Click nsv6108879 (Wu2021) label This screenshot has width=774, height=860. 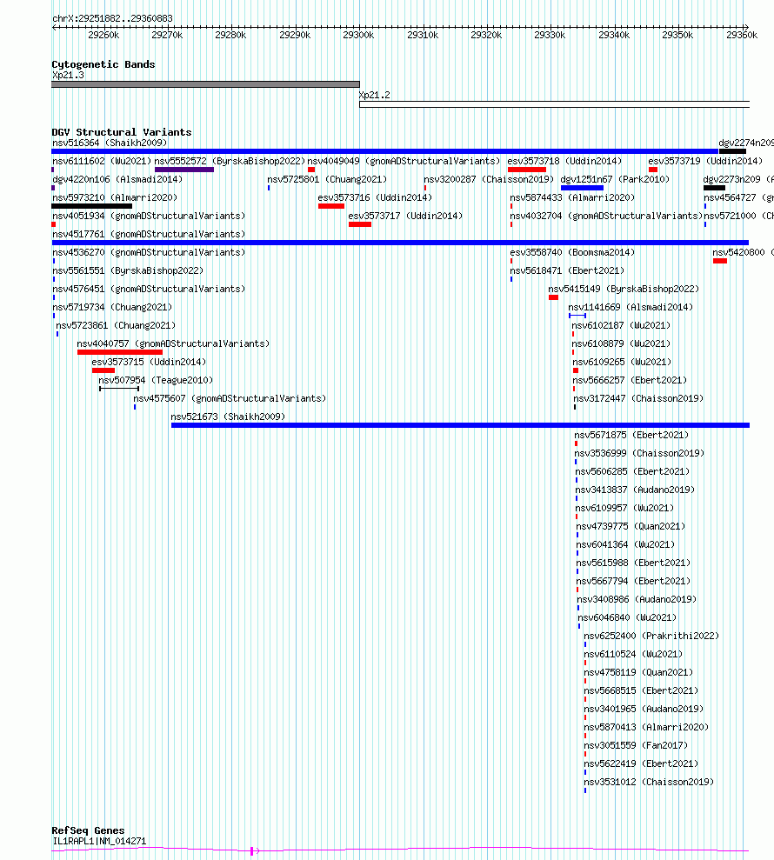pos(621,343)
